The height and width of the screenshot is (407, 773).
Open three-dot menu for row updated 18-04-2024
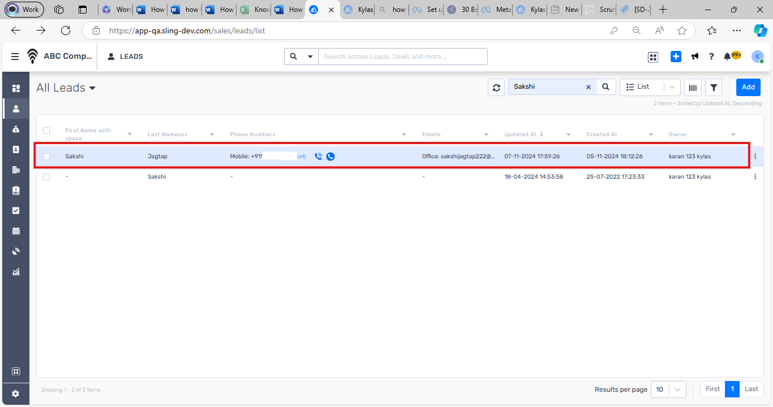755,177
